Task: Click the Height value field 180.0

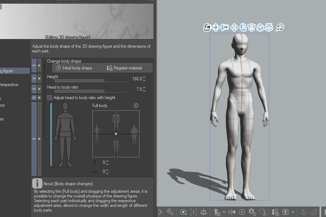Action: coord(137,79)
